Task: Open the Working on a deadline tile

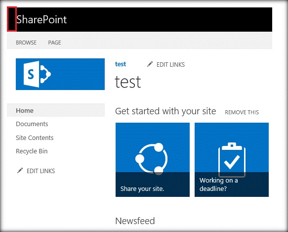Action: [232, 160]
